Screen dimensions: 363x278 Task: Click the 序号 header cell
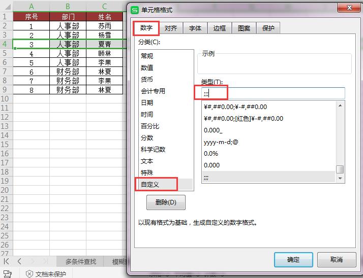(31, 17)
